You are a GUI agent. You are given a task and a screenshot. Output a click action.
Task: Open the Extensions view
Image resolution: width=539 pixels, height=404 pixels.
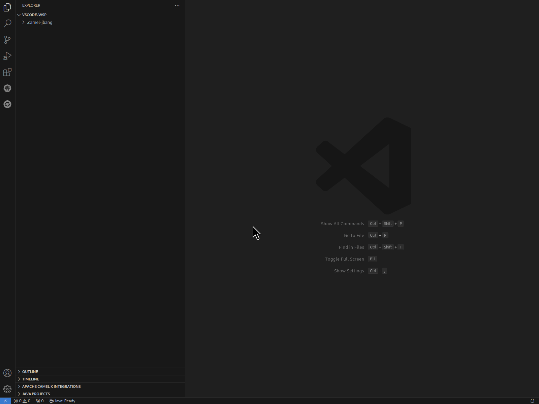(x=7, y=72)
